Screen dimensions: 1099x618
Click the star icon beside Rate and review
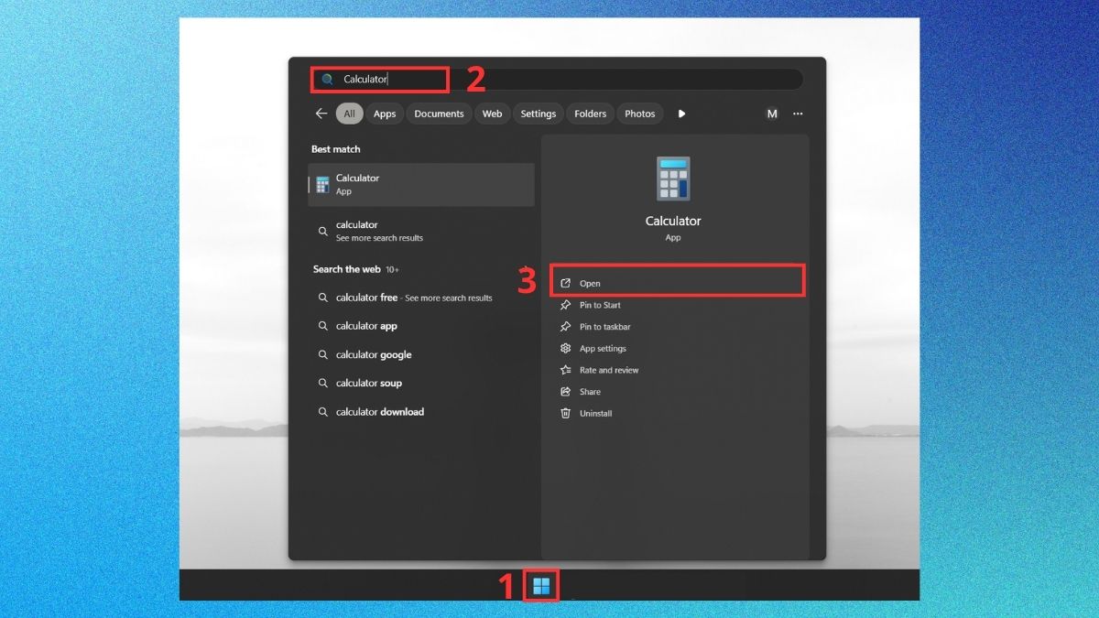click(x=565, y=370)
